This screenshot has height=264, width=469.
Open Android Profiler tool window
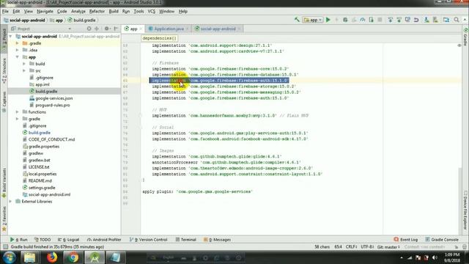(104, 240)
